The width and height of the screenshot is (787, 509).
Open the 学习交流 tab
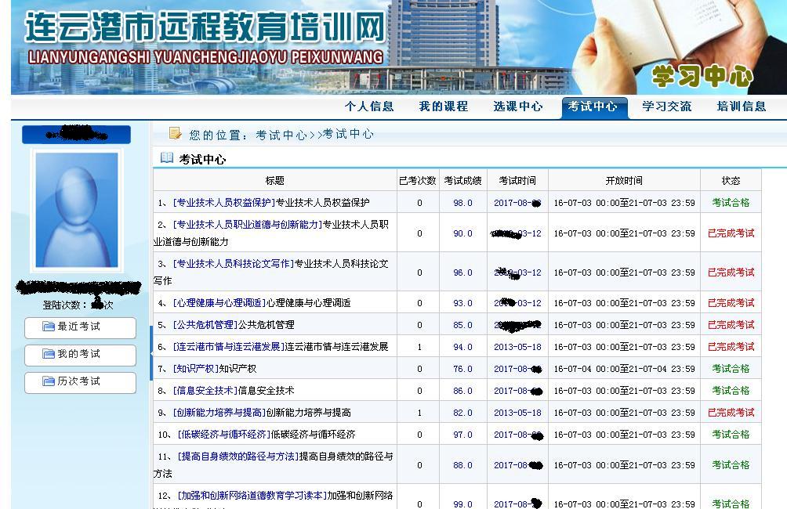pyautogui.click(x=666, y=106)
